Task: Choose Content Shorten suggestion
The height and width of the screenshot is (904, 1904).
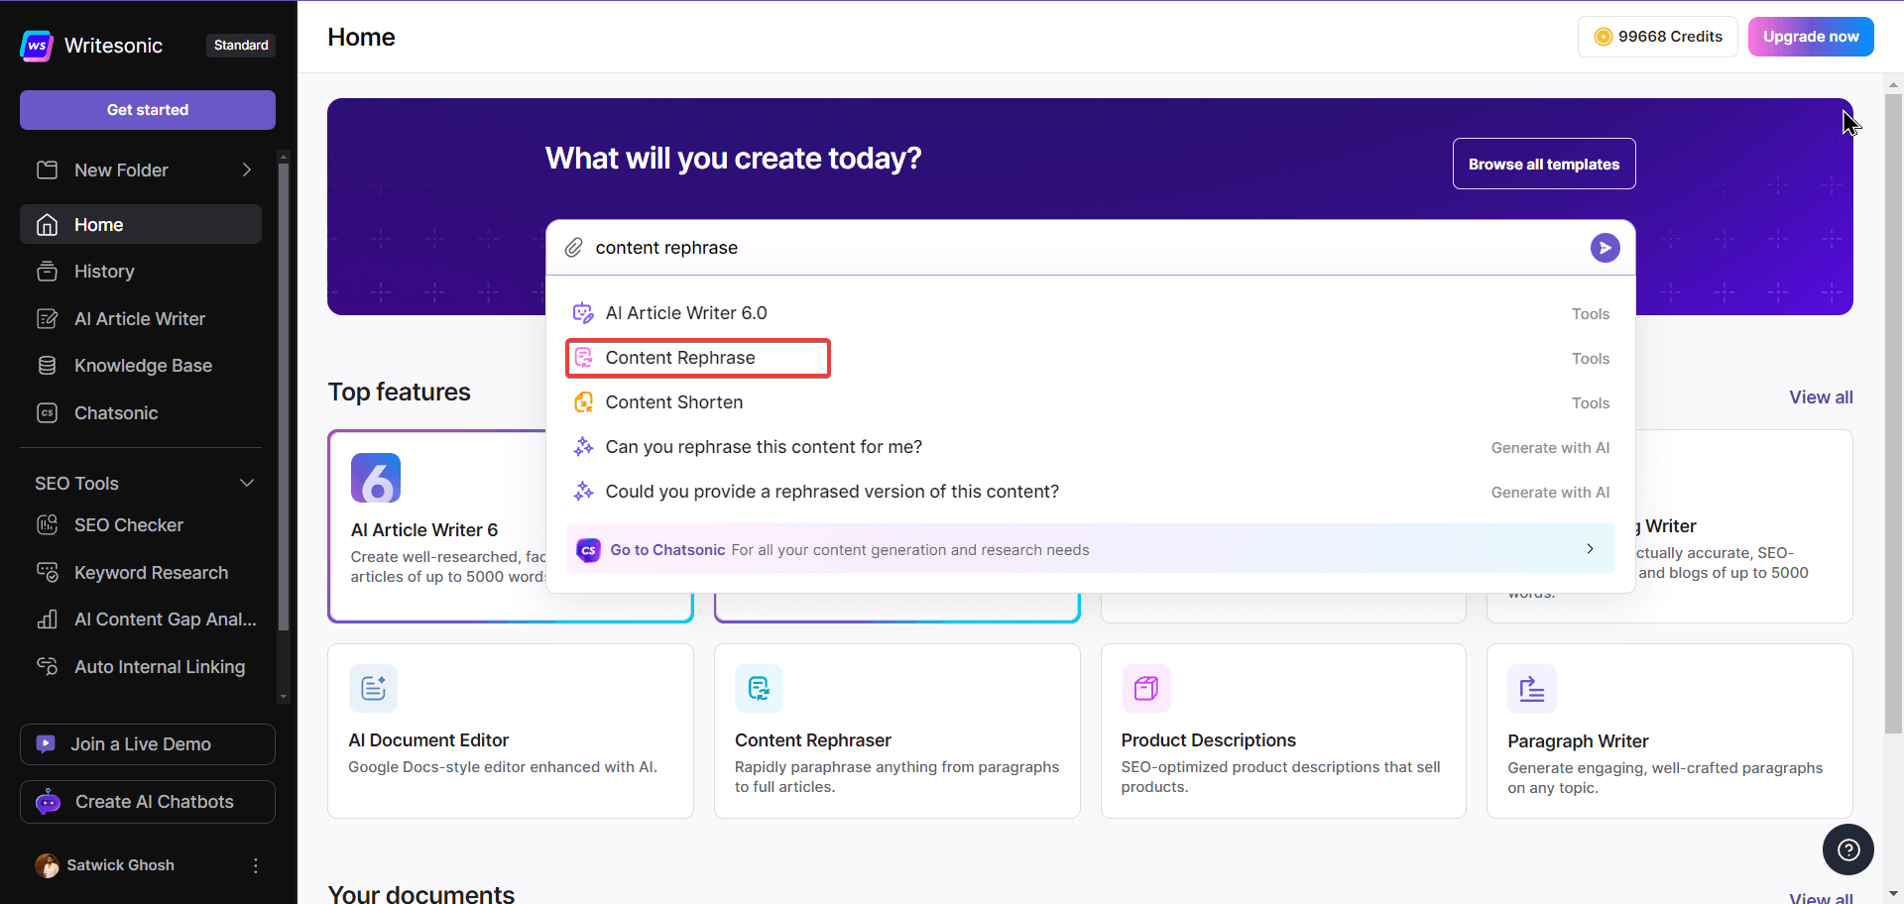Action: (x=674, y=402)
